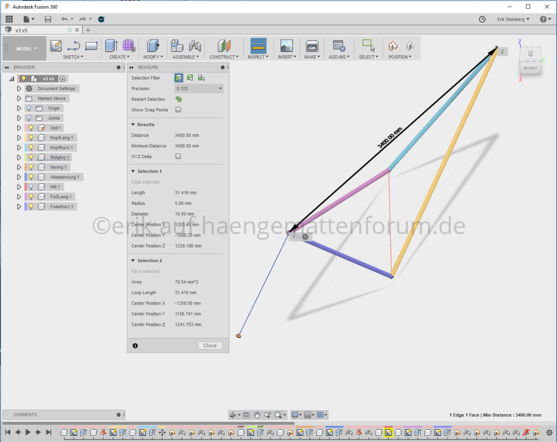The width and height of the screenshot is (557, 442).
Task: Collapse the Selection 1 section
Action: tap(133, 171)
